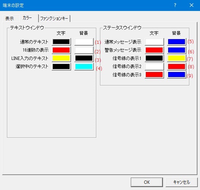Screen dimensions: 200x190
Task: Select the red 文字 swatch for 警告メッセージ表示
Action: pyautogui.click(x=154, y=50)
